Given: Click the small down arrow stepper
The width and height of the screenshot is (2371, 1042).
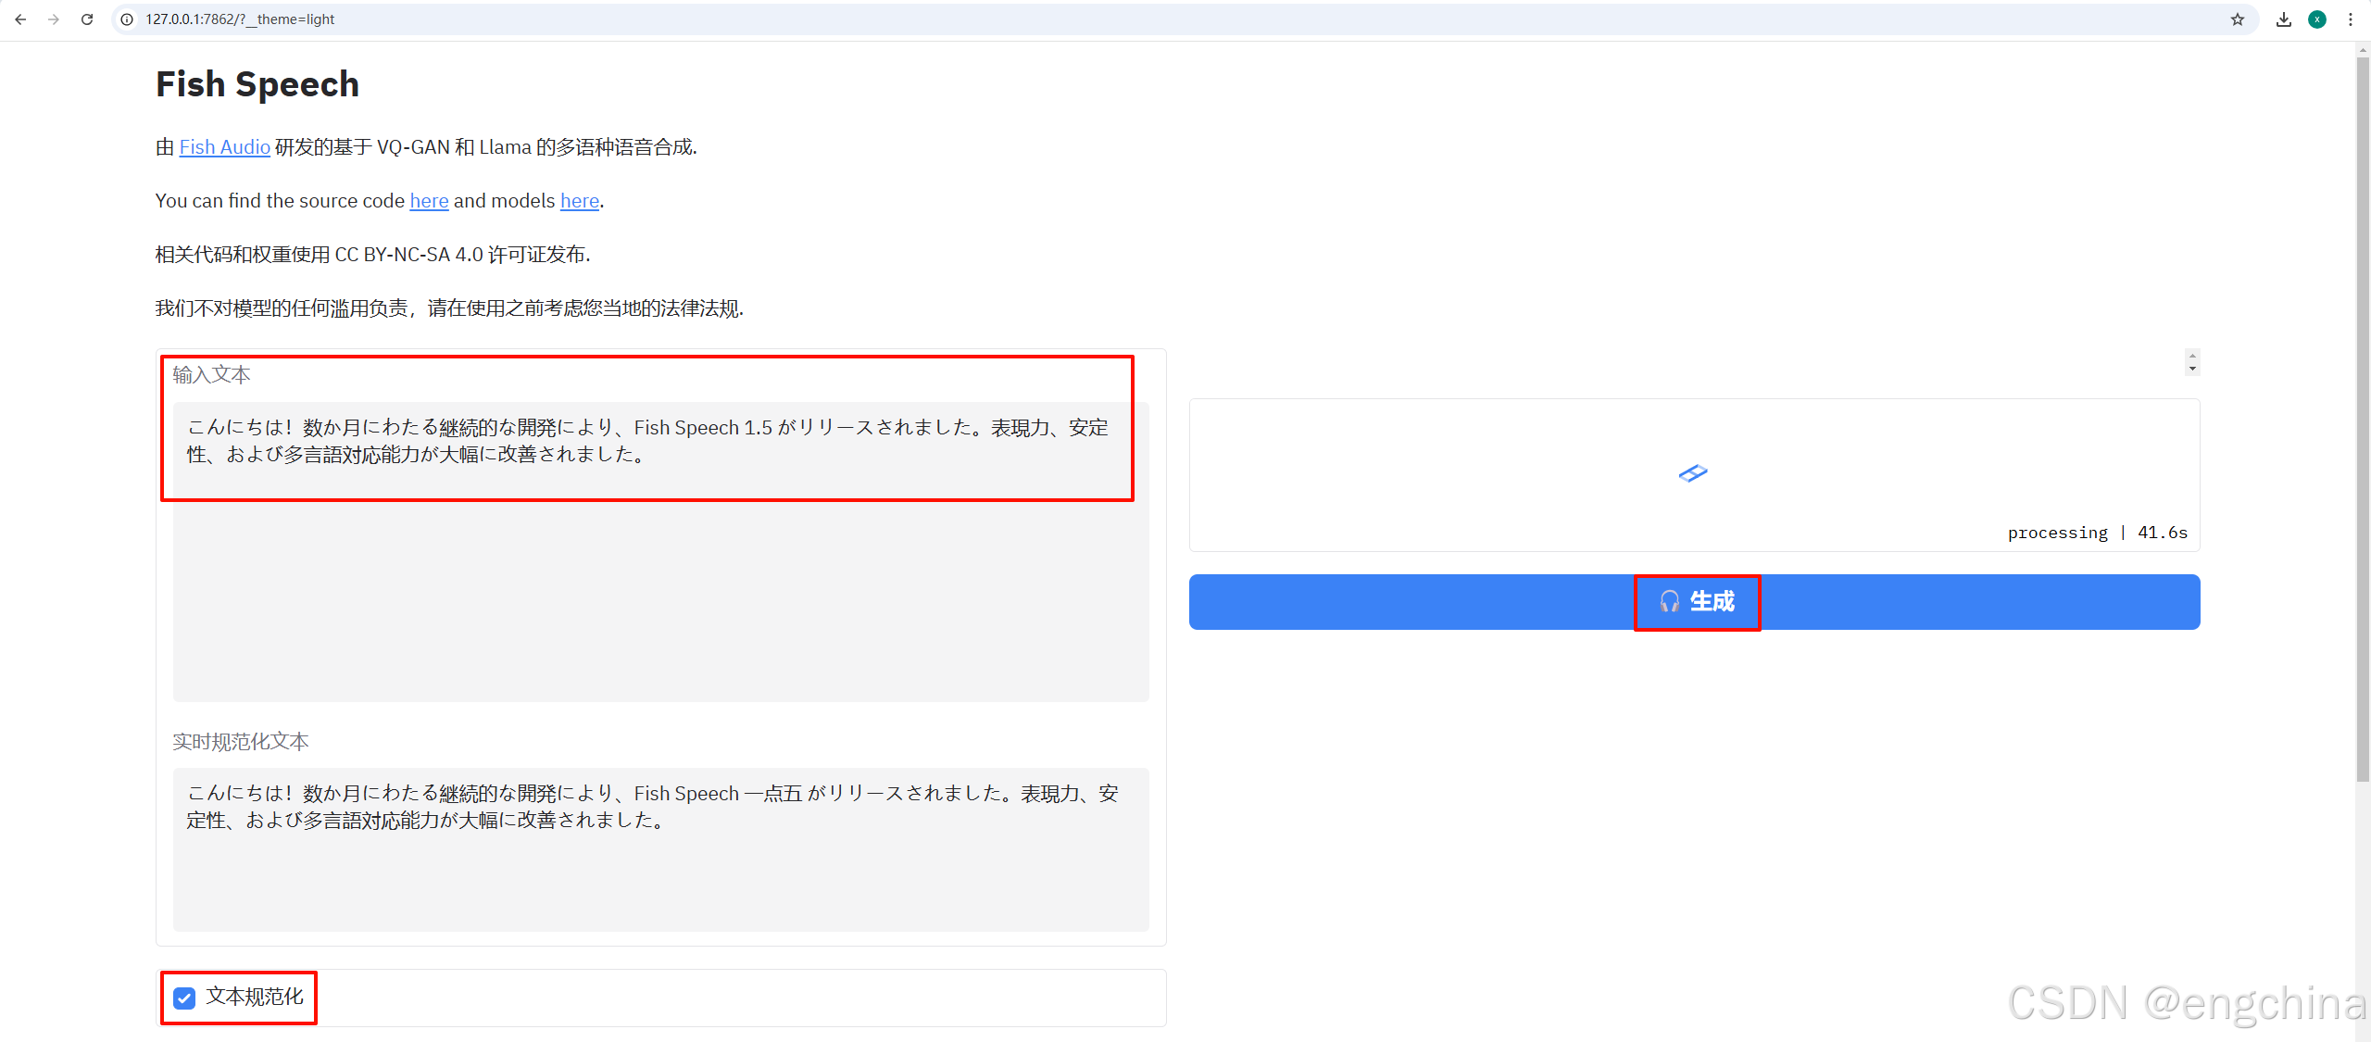Looking at the screenshot, I should pos(2192,369).
